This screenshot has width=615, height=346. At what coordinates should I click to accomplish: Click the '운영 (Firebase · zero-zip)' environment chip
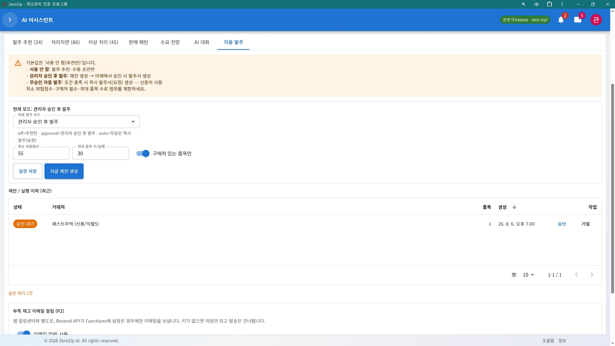(x=525, y=20)
